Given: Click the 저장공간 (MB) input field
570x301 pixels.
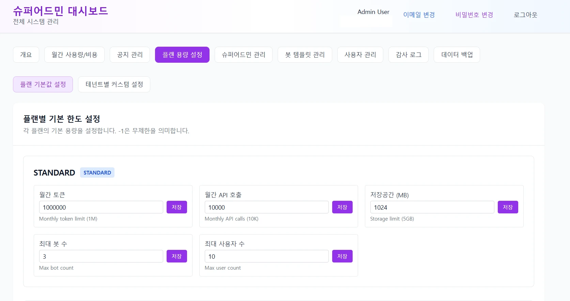Looking at the screenshot, I should coord(432,207).
